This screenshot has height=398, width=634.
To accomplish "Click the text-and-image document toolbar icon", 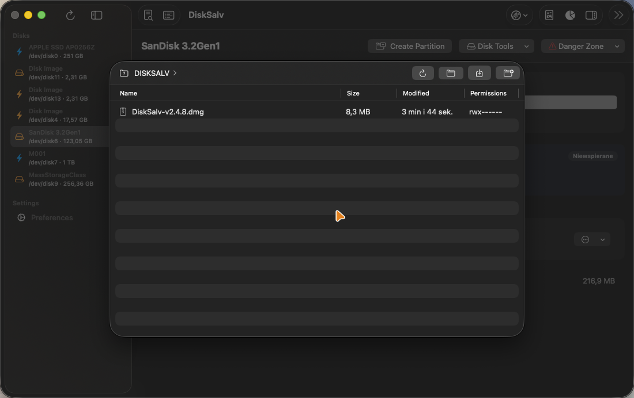I will pos(549,16).
